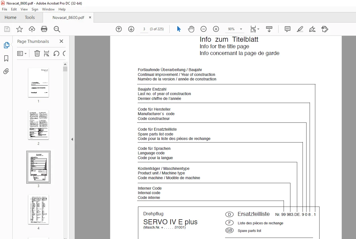Click 'Code für Sprachen' text line
356x239 pixels.
coord(154,148)
